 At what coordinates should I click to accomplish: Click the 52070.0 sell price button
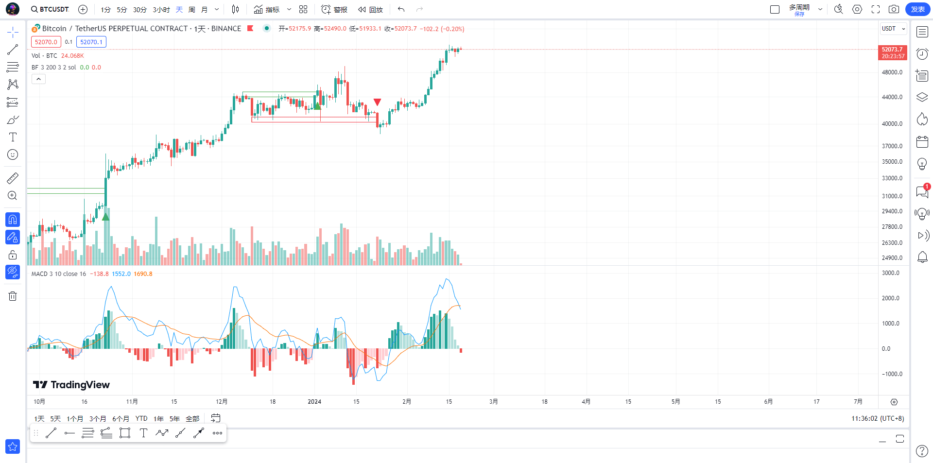[46, 42]
